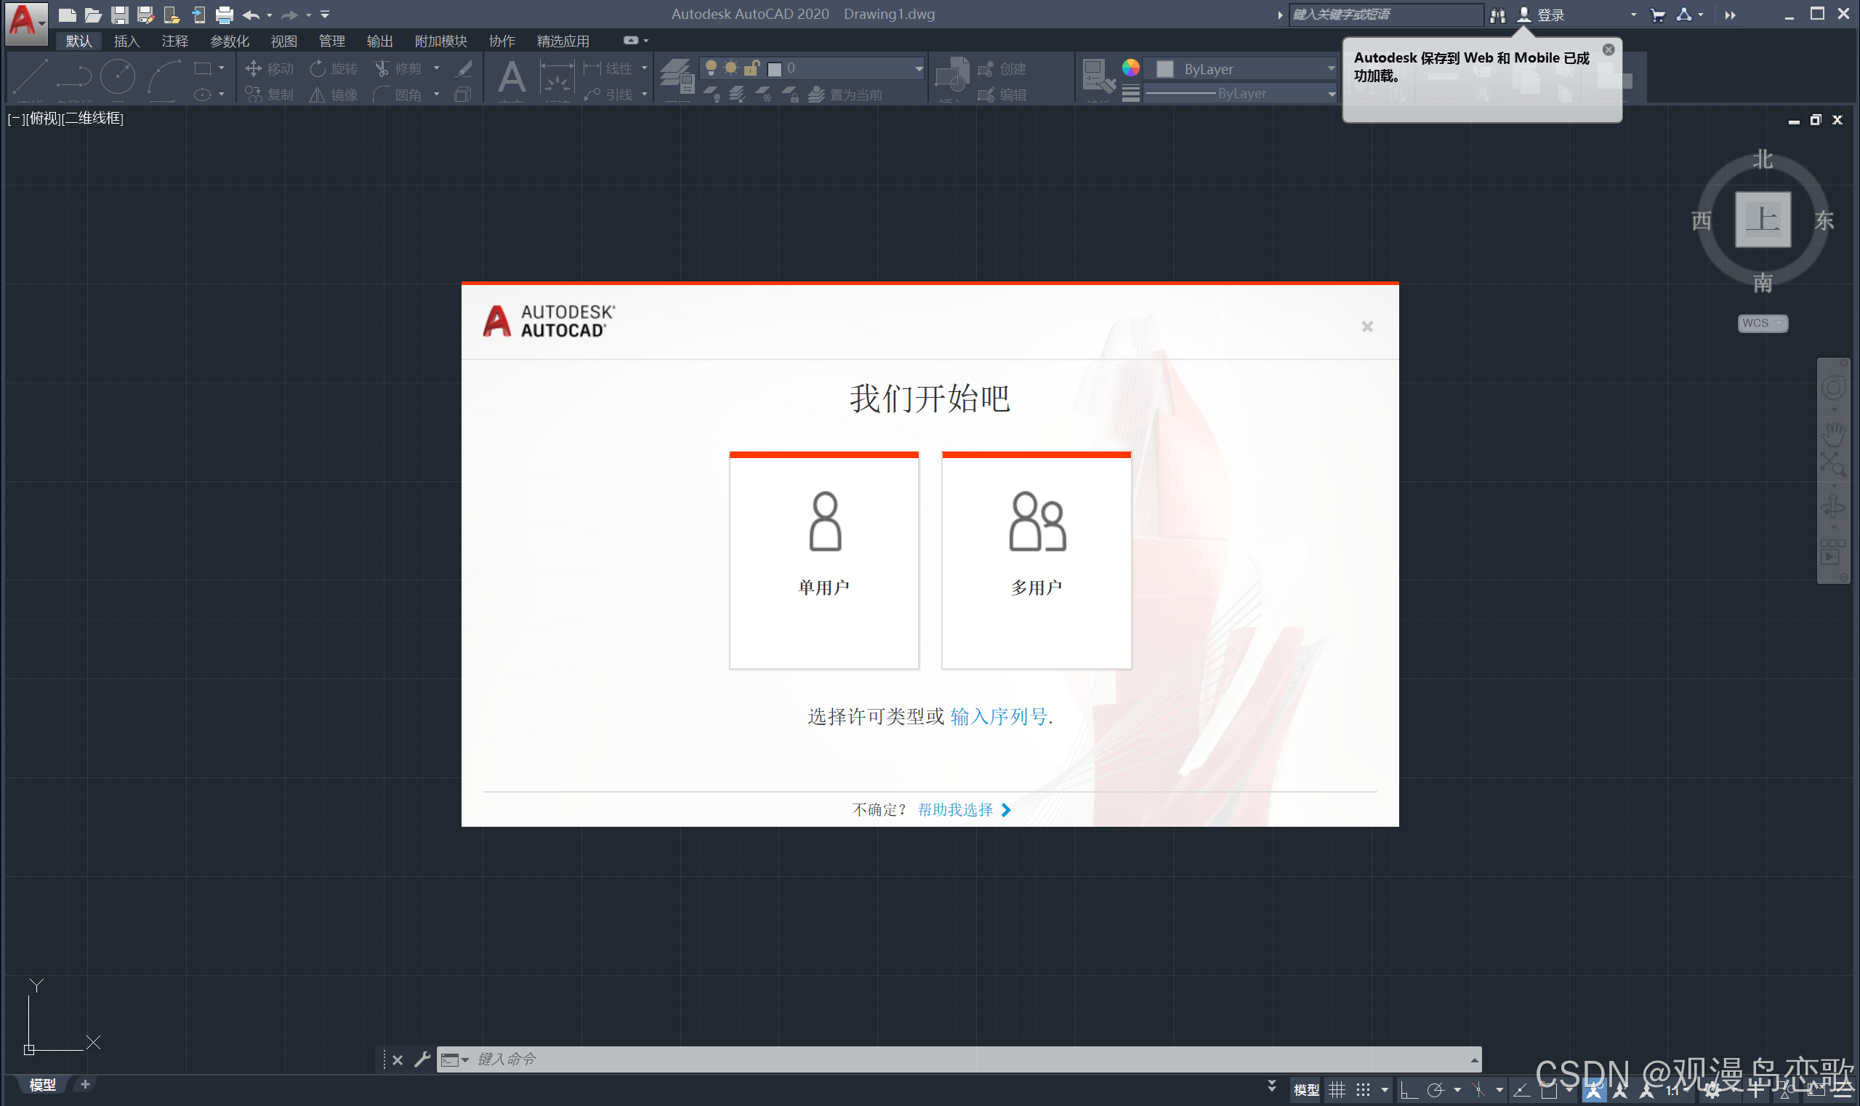This screenshot has height=1106, width=1860.
Task: Click the Autodesk App Store cart icon
Action: (x=1657, y=14)
